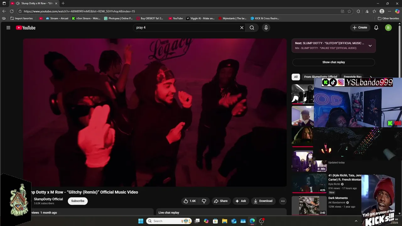Open the OBS Studio taskbar icon

(261, 221)
